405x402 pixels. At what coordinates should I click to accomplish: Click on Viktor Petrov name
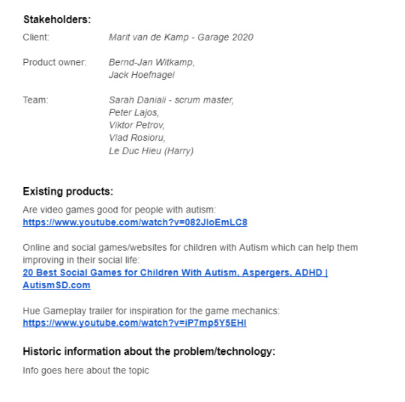(136, 125)
